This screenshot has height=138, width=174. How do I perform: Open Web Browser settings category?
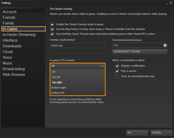(x=23, y=75)
